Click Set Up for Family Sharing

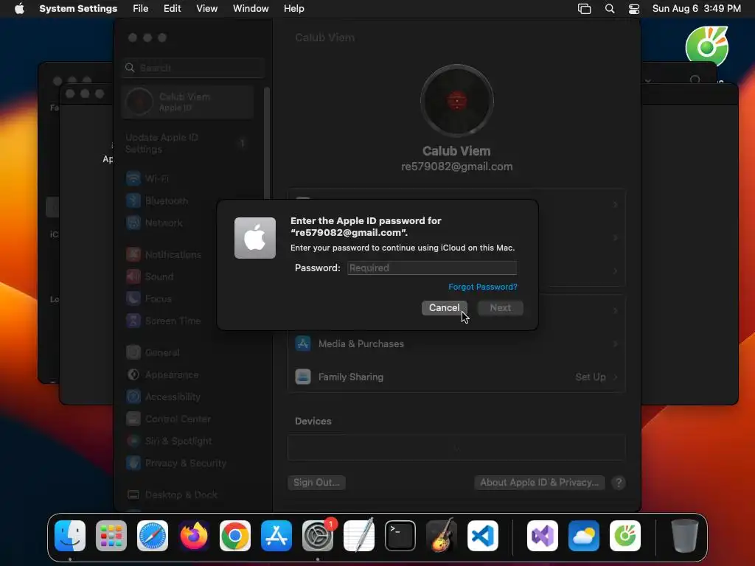coord(591,377)
